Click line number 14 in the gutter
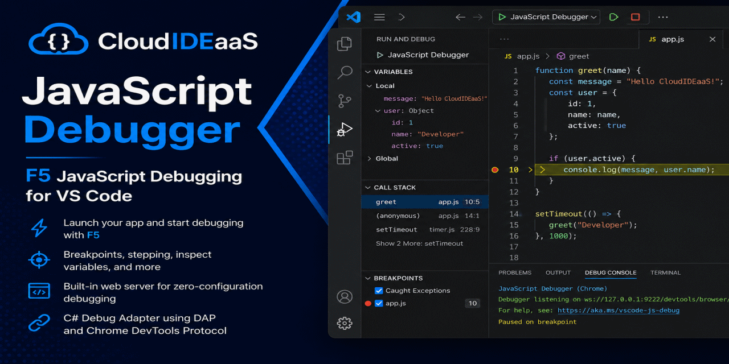The image size is (729, 364). [x=514, y=214]
